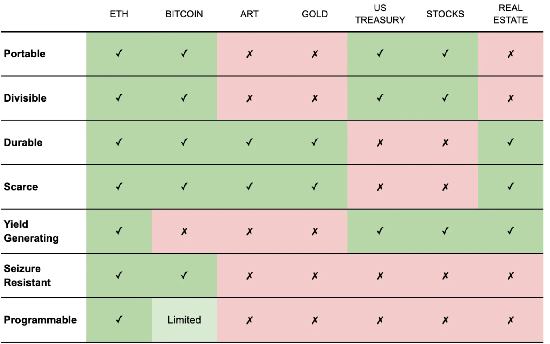The height and width of the screenshot is (344, 550).
Task: Click the Real Estate Durable checkmark
Action: pos(510,142)
